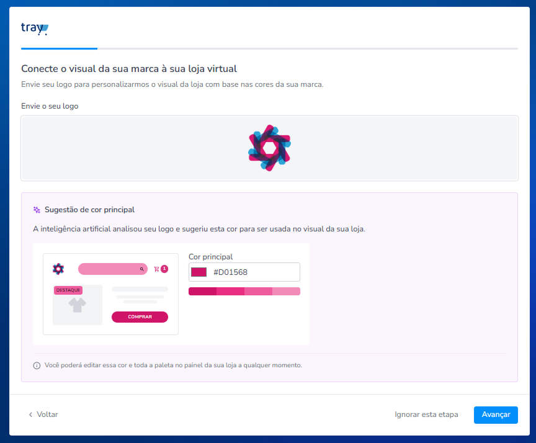Click the shopping cart icon in the preview
Screen dimensions: 536x443
[x=156, y=269]
